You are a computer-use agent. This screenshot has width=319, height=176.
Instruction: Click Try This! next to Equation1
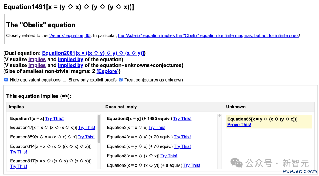(54, 118)
